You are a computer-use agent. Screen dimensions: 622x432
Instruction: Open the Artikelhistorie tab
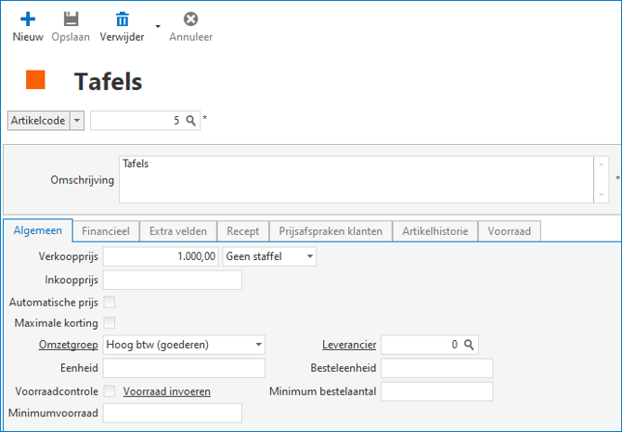(x=435, y=231)
